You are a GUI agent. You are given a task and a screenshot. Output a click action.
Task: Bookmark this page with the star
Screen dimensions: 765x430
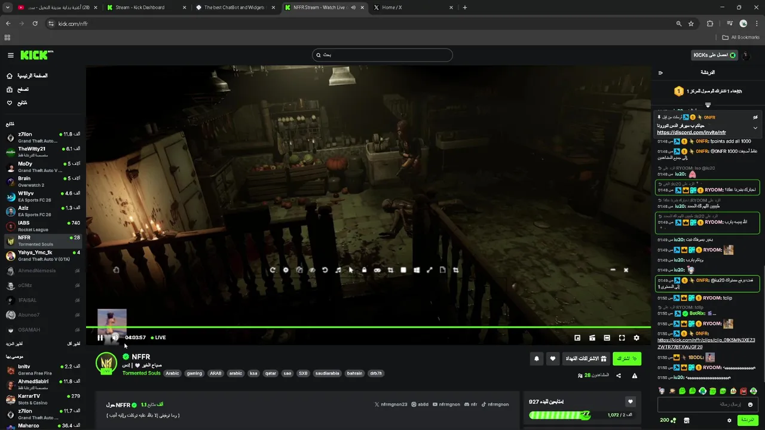691,23
